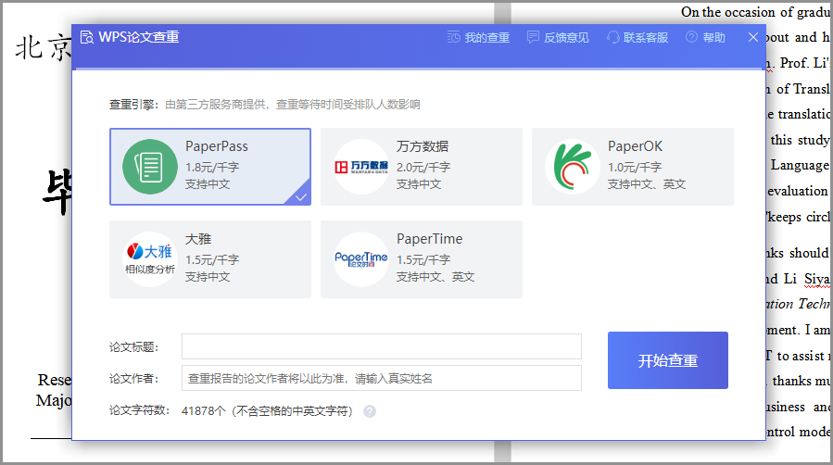Open 反馈意见 feedback link
833x465 pixels.
(558, 37)
